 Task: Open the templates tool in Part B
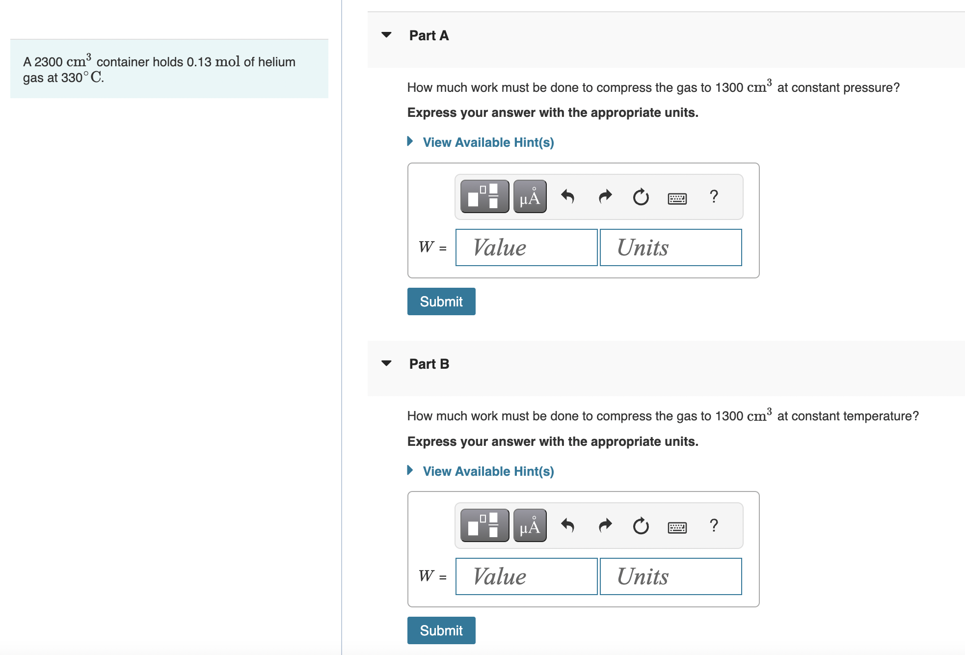tap(484, 526)
